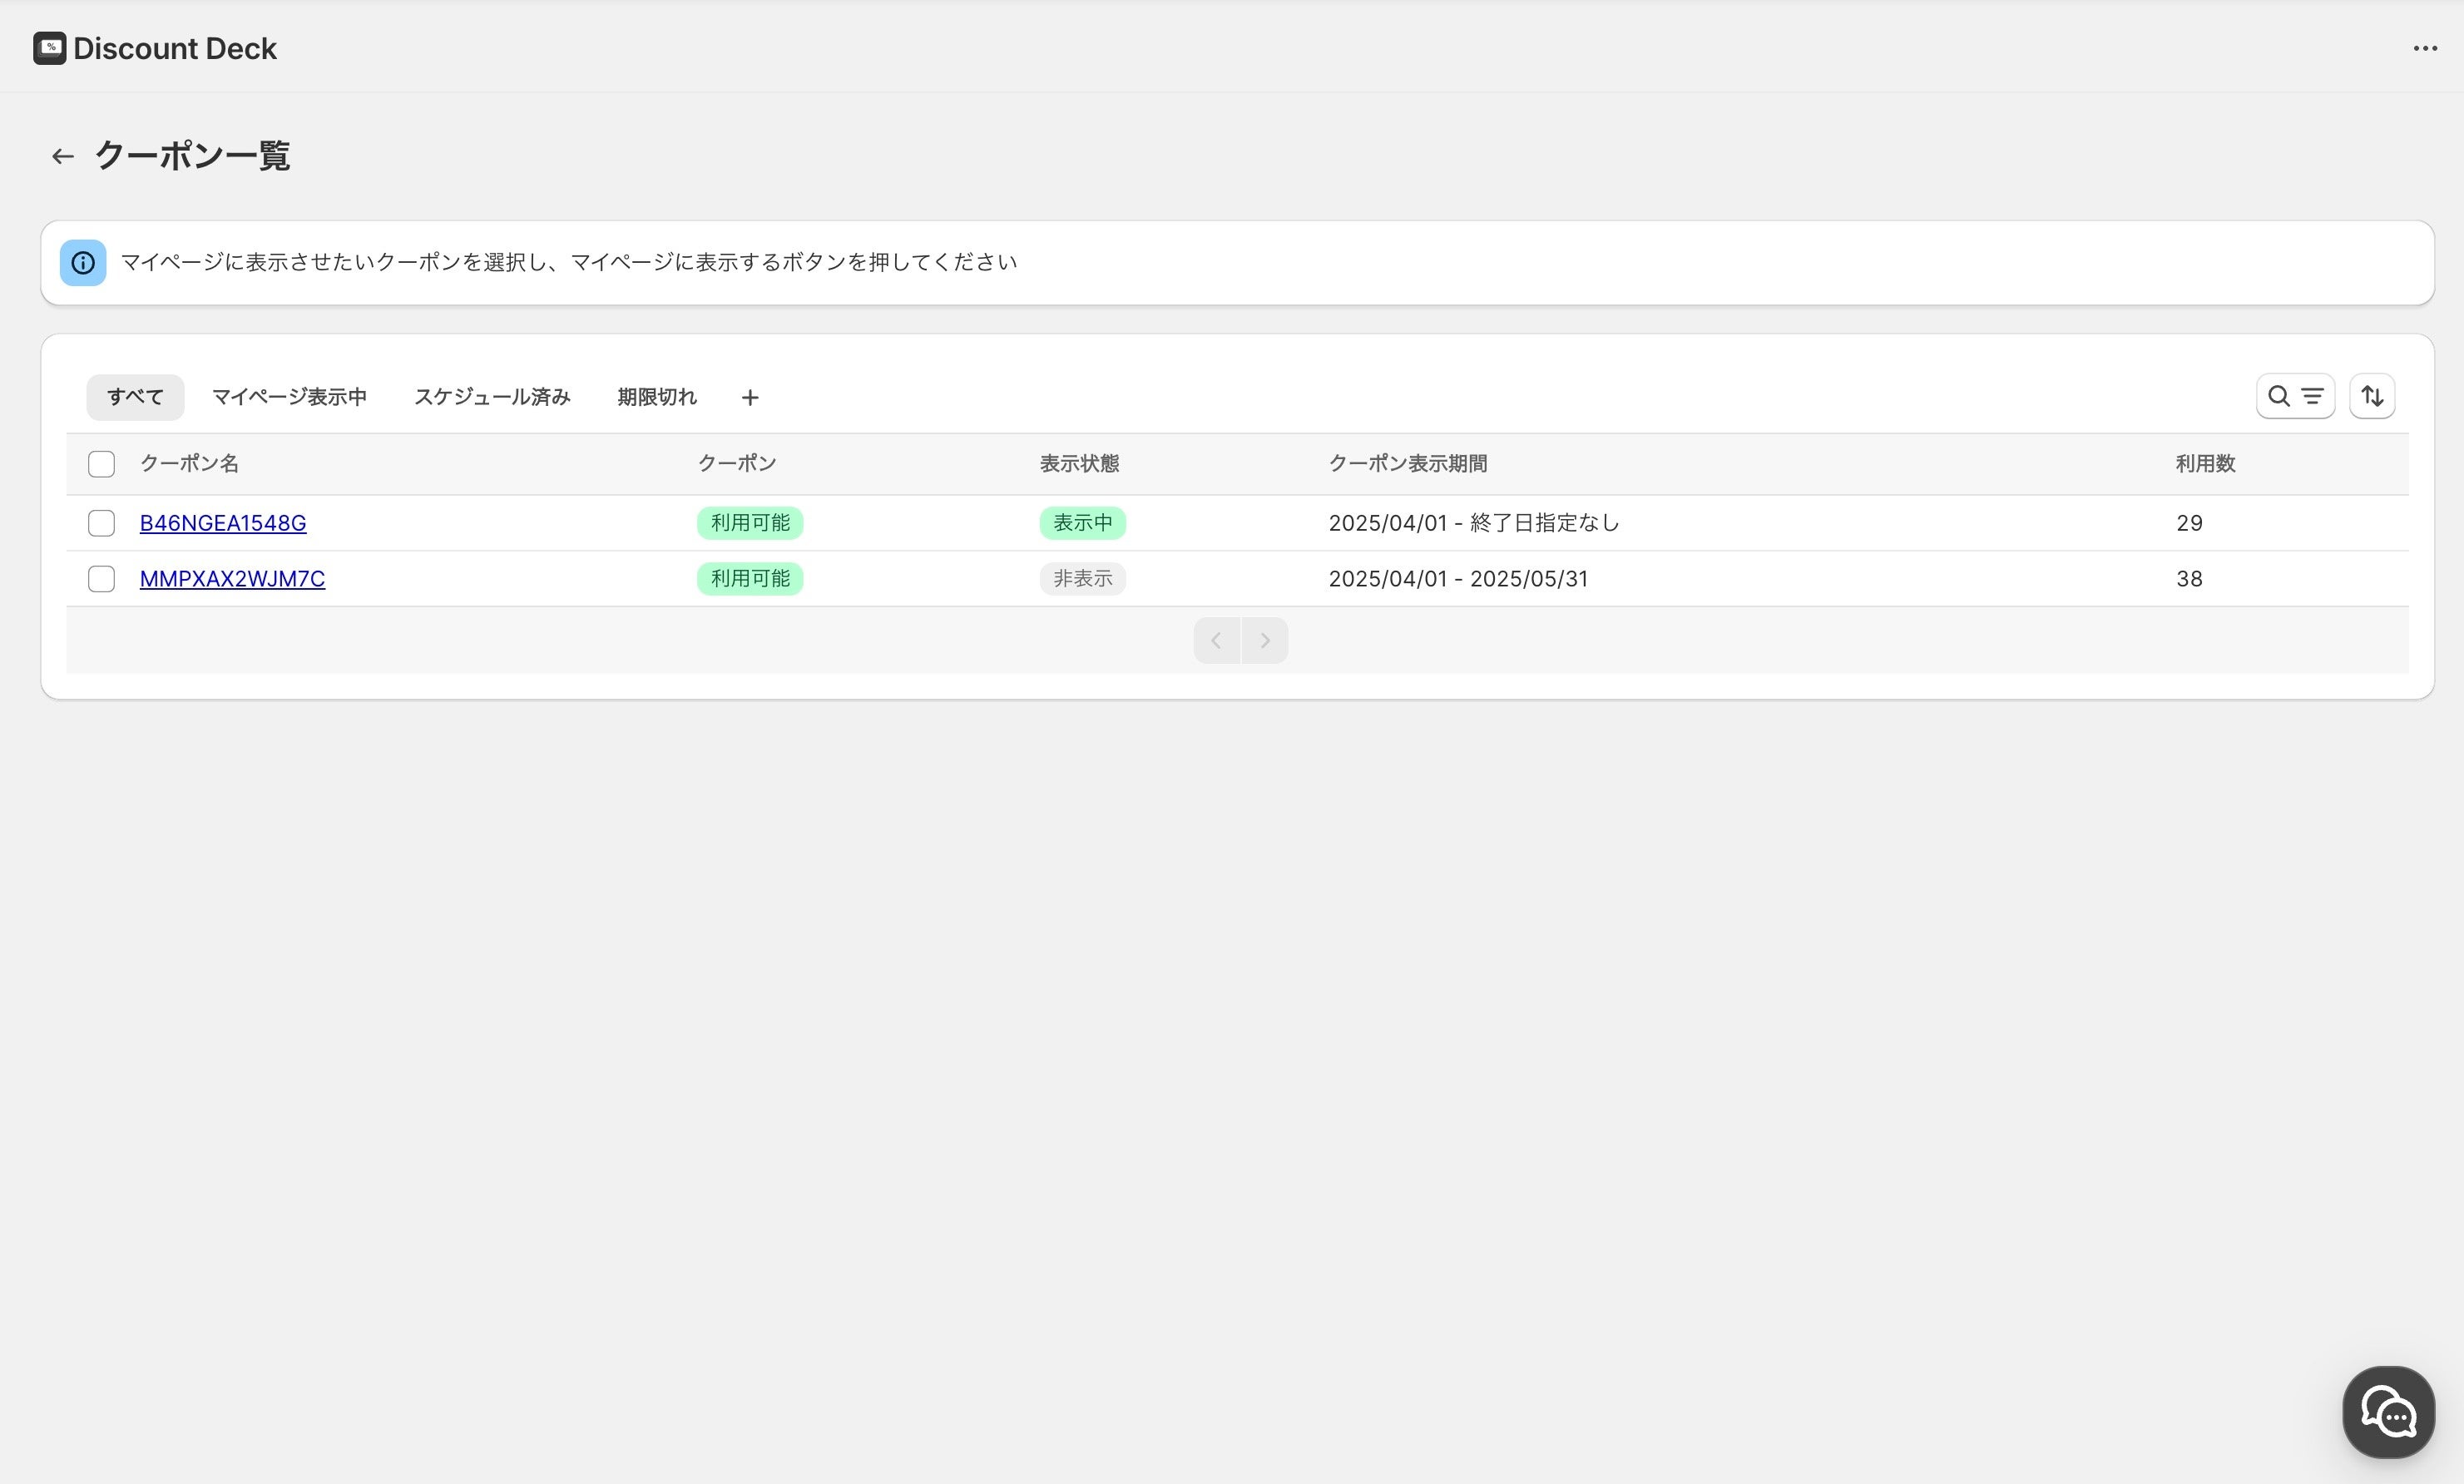
Task: Switch to スケジュール済み tab
Action: click(491, 397)
